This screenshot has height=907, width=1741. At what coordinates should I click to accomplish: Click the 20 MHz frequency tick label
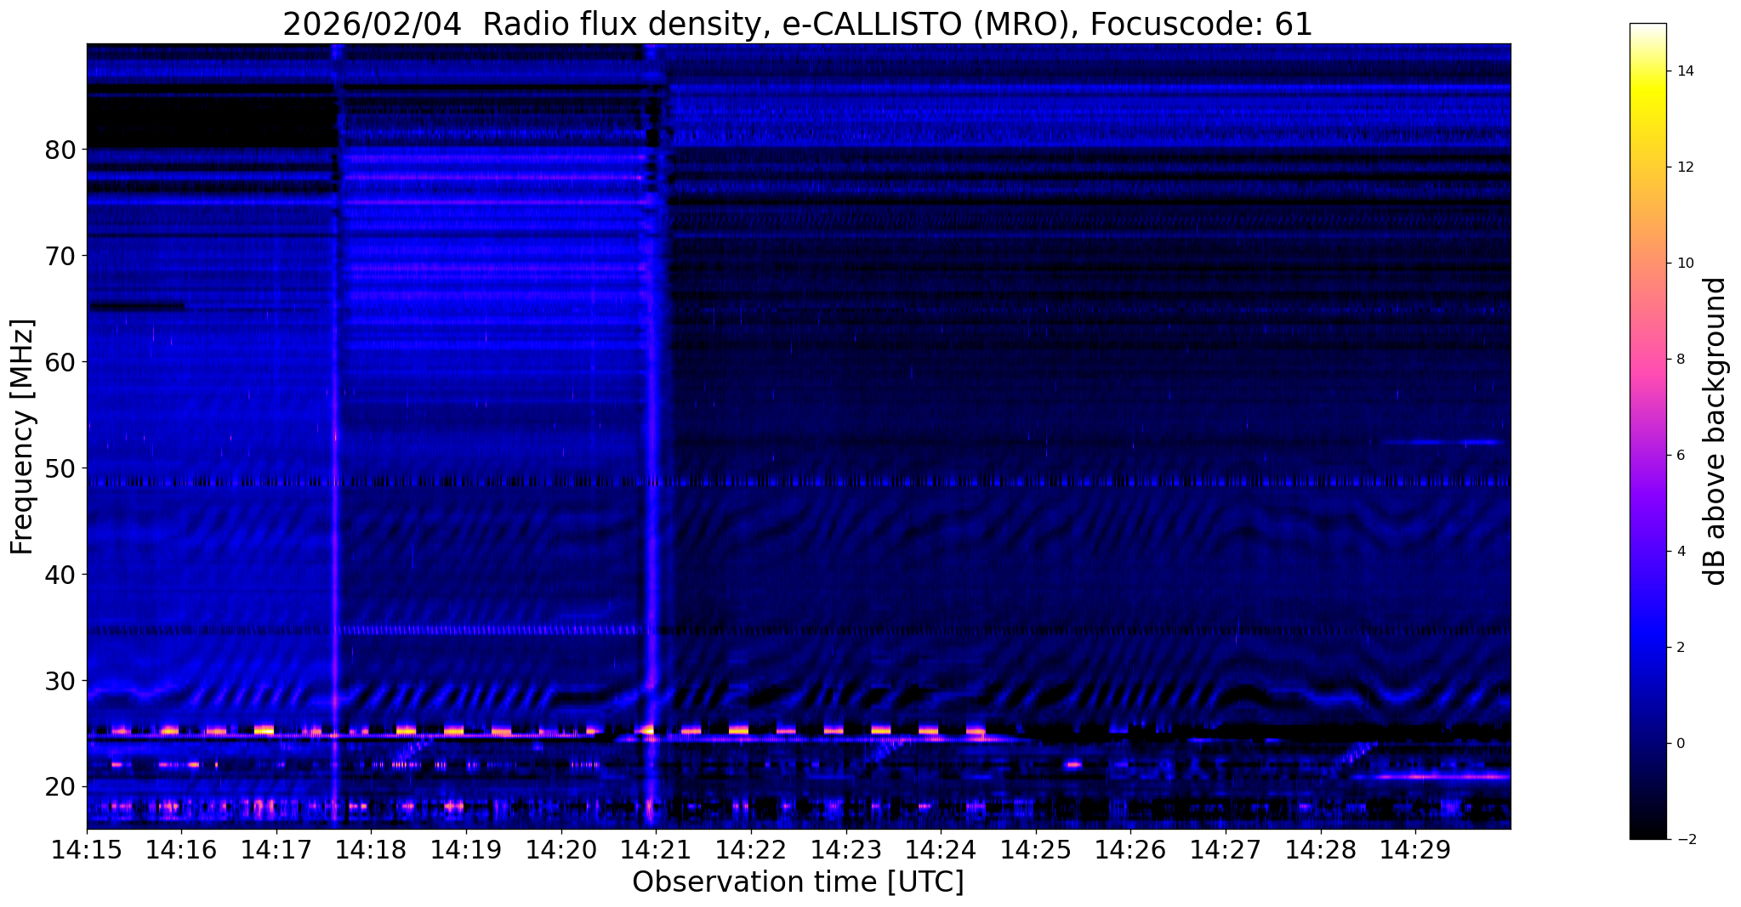pyautogui.click(x=59, y=787)
